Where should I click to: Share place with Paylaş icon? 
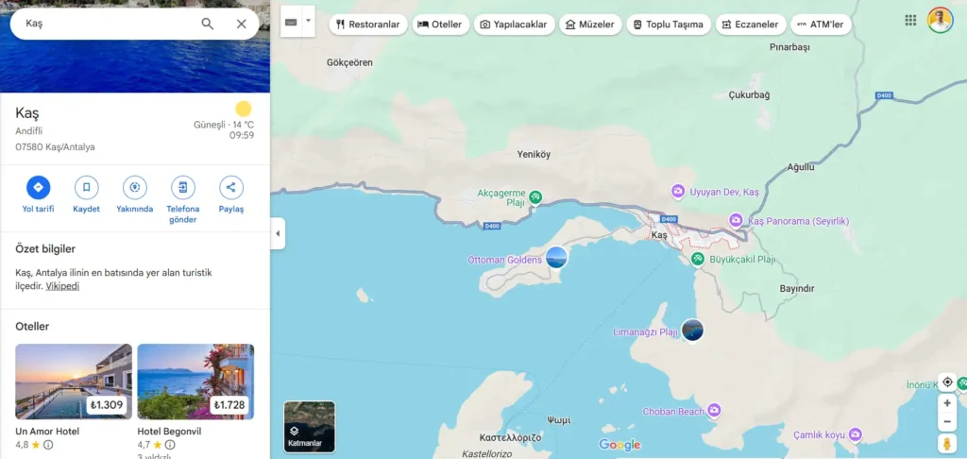pos(231,188)
